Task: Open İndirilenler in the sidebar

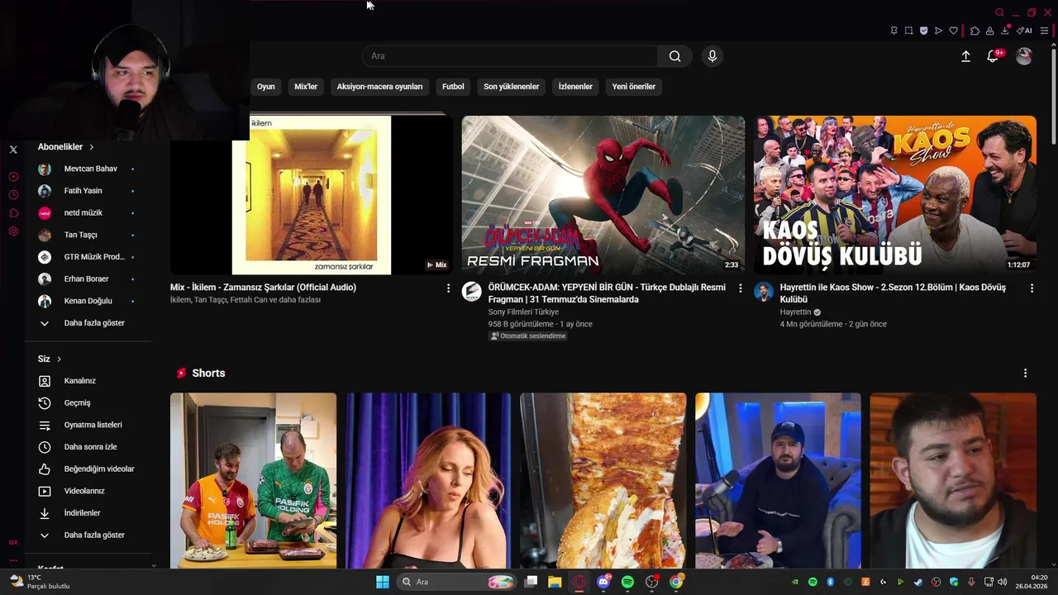Action: [88, 513]
